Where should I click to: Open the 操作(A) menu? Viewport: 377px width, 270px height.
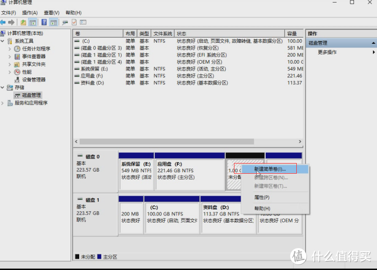(30, 12)
